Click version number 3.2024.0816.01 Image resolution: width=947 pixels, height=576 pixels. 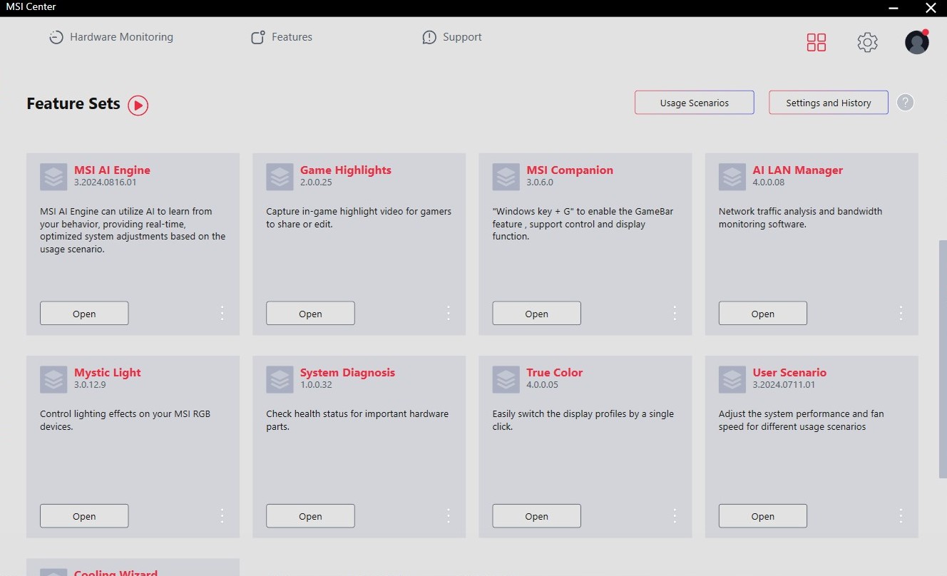click(105, 182)
